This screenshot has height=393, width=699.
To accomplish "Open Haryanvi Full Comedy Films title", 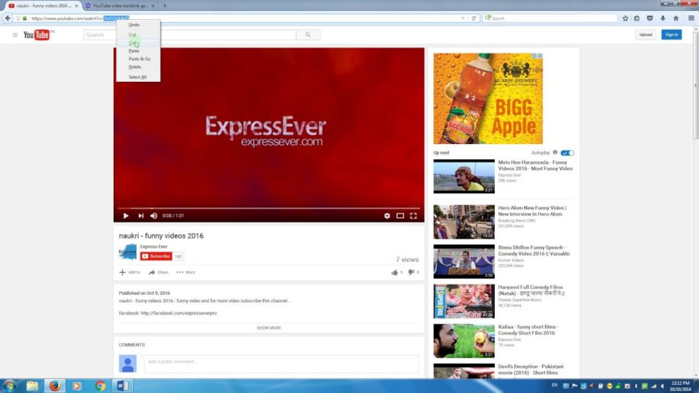I will pos(531,291).
